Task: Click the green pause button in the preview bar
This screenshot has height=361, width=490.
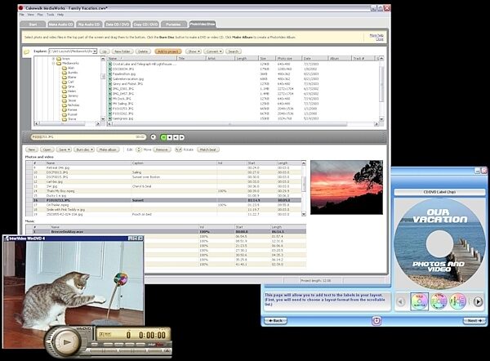Action: pyautogui.click(x=163, y=137)
